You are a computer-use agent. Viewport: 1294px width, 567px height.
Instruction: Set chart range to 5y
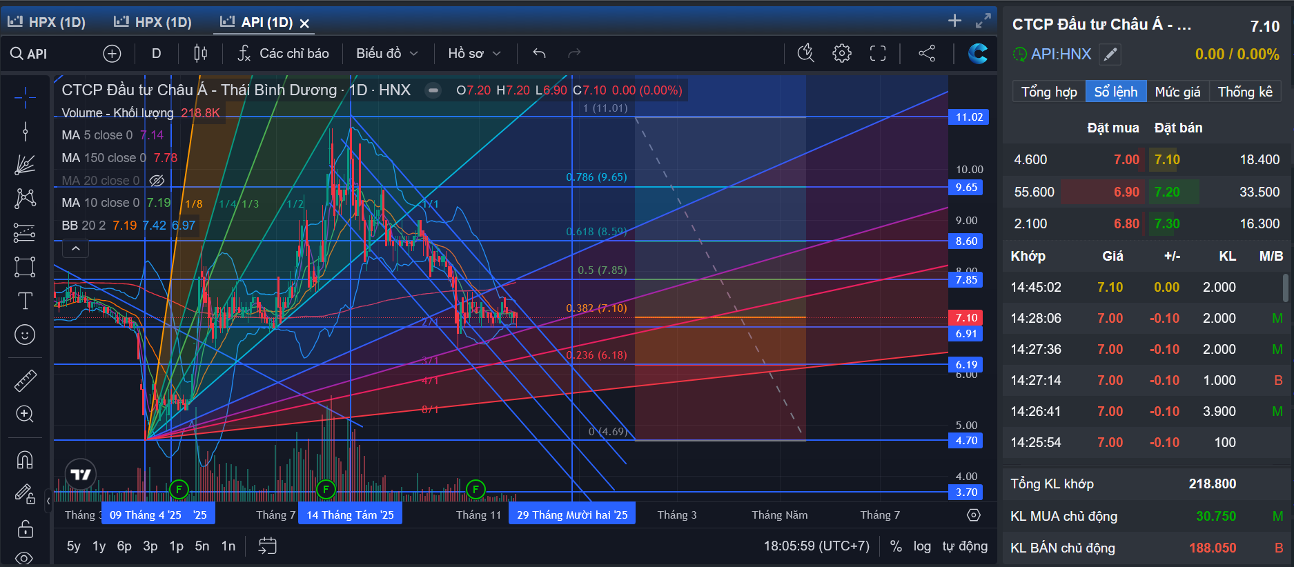point(73,546)
